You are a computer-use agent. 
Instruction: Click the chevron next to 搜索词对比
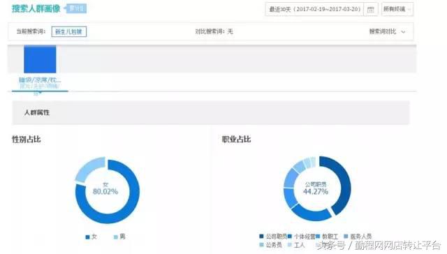[x=403, y=32]
